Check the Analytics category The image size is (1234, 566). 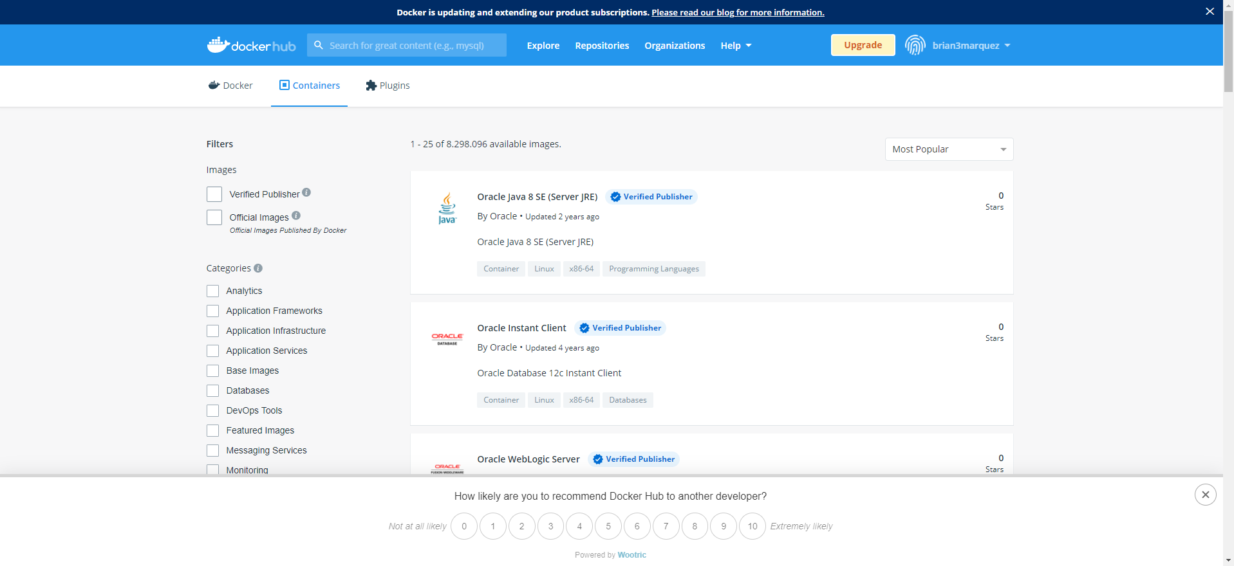pyautogui.click(x=212, y=291)
